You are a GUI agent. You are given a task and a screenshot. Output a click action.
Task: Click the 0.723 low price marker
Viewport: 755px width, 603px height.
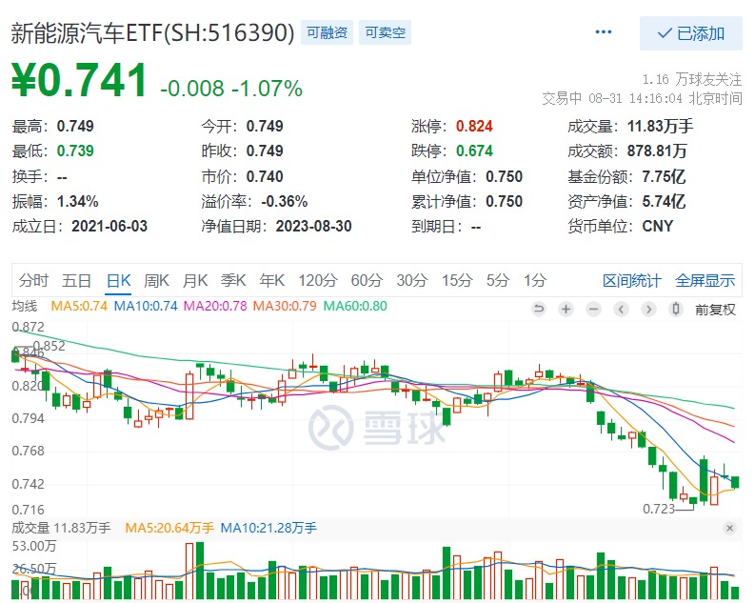[659, 509]
